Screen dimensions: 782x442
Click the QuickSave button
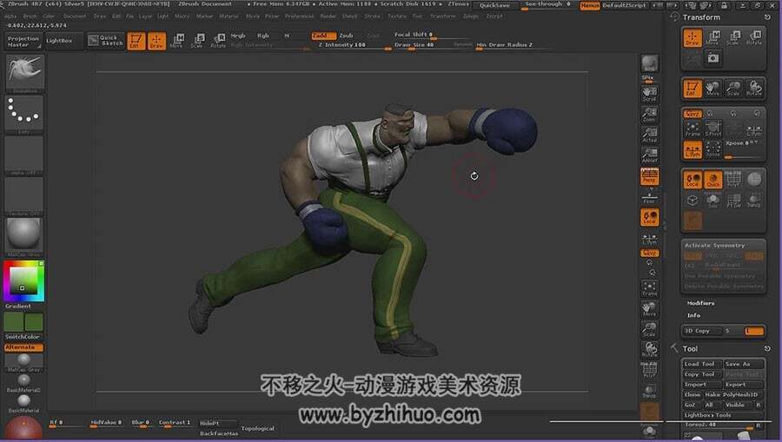click(x=494, y=5)
